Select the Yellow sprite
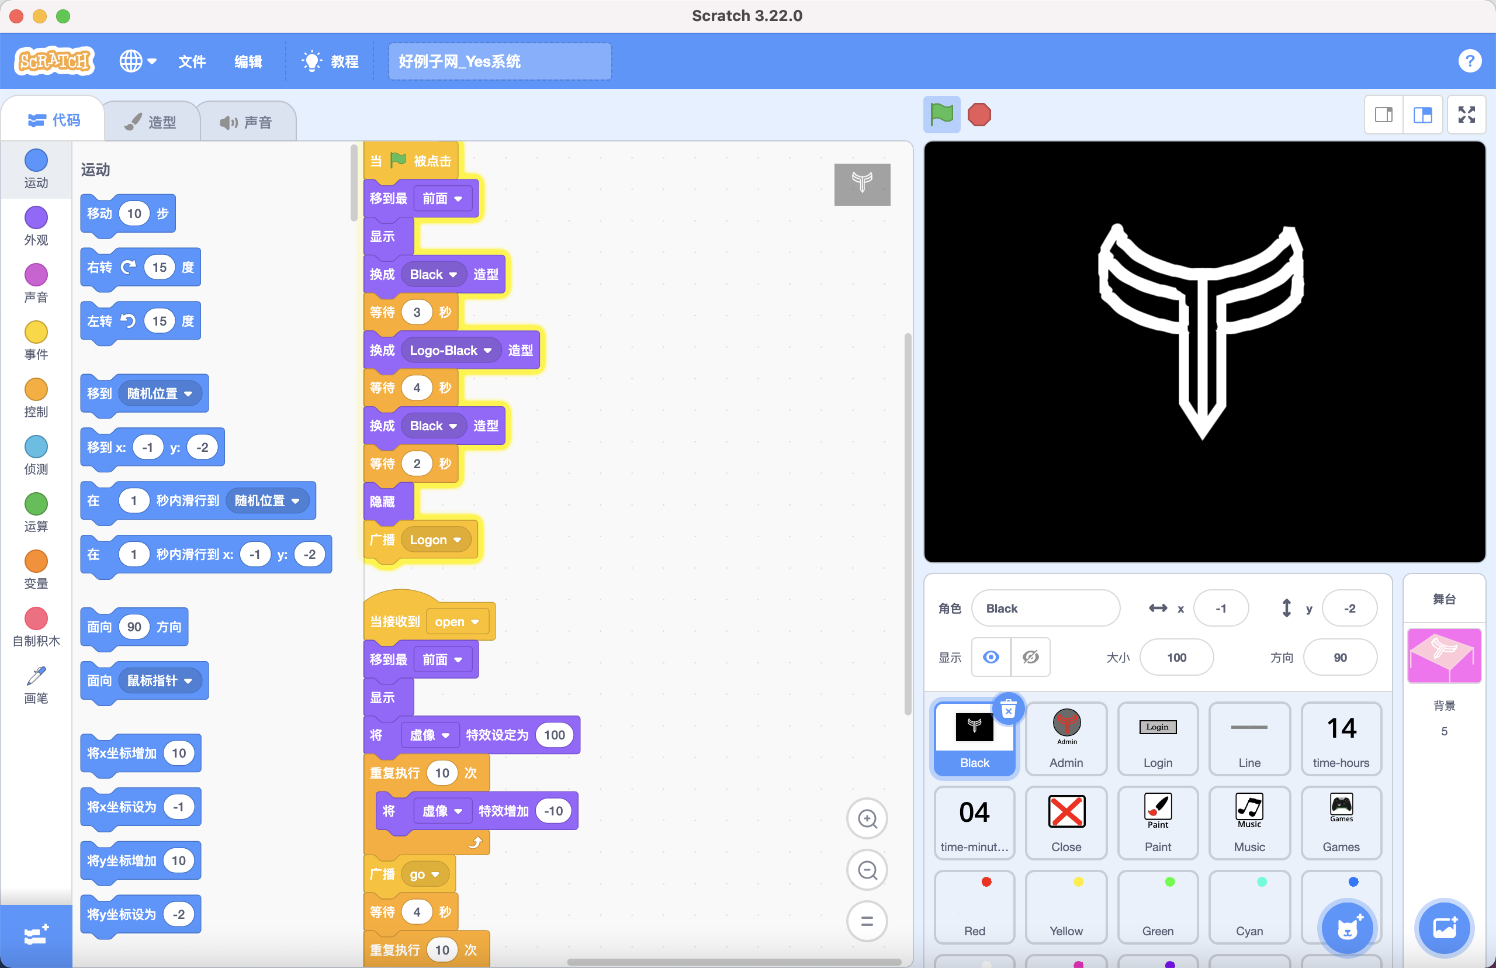This screenshot has width=1496, height=968. coord(1066,907)
